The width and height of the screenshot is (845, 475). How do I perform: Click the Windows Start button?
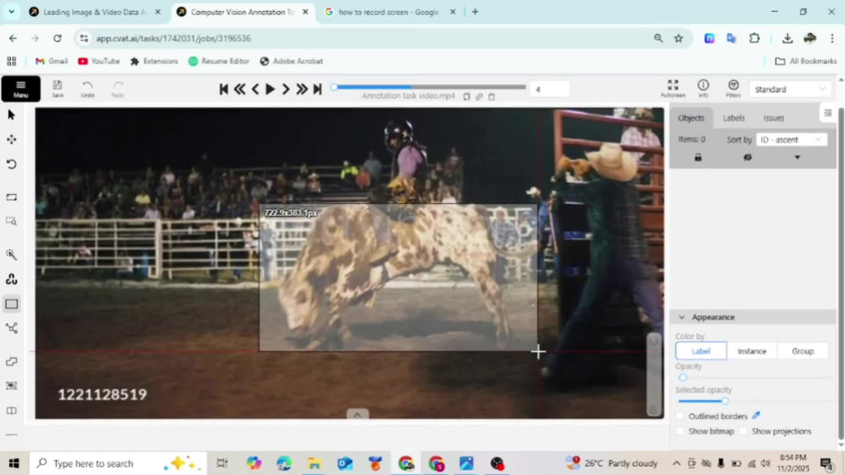[x=14, y=463]
